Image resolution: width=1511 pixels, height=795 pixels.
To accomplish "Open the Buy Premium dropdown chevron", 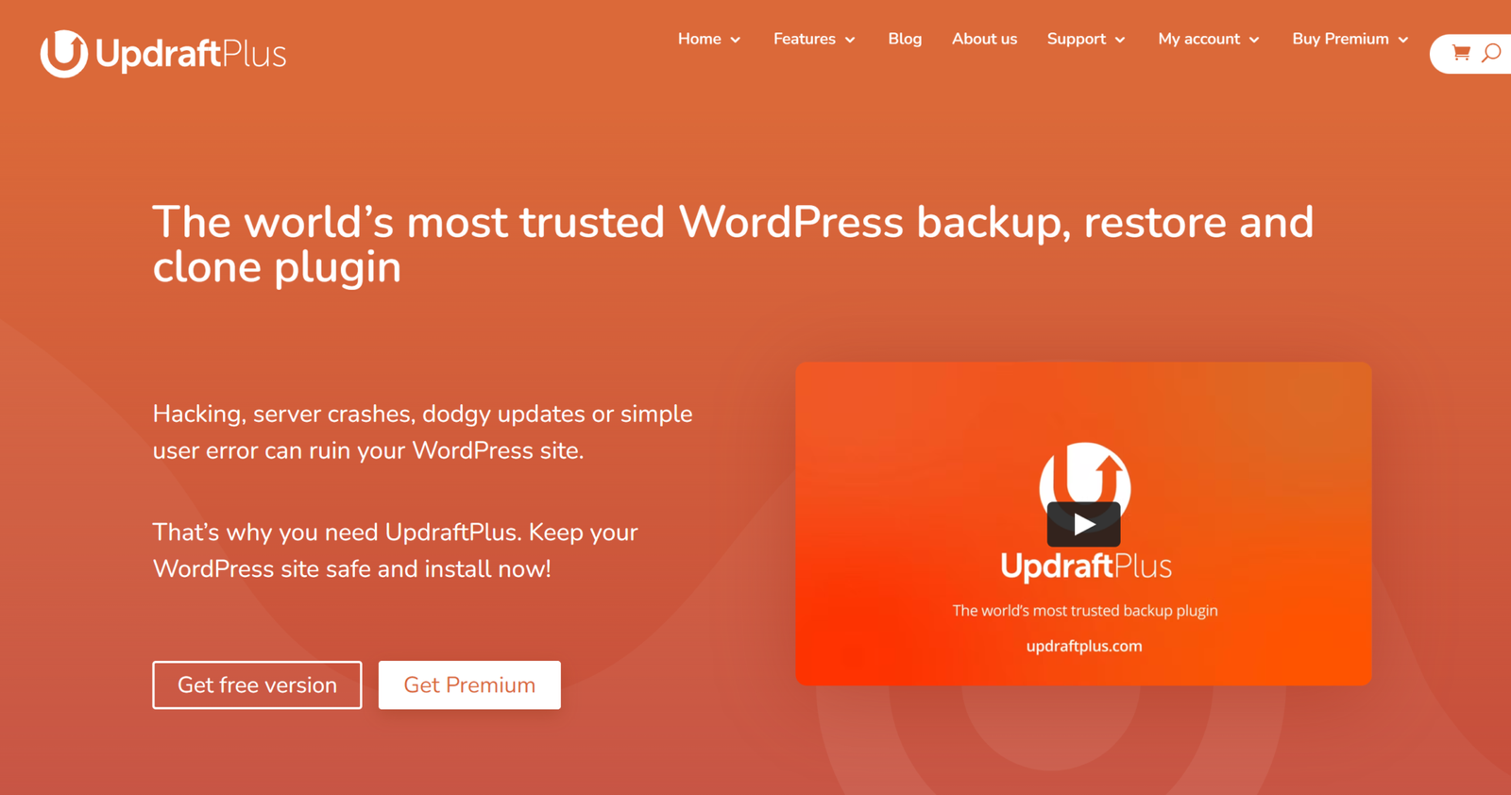I will click(x=1403, y=40).
